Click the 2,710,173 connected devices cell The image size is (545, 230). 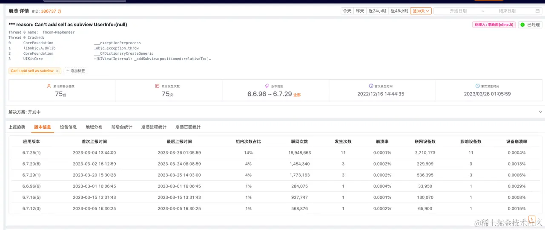(x=425, y=153)
